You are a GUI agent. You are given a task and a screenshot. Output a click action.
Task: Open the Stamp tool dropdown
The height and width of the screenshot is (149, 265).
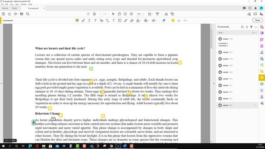[138, 20]
